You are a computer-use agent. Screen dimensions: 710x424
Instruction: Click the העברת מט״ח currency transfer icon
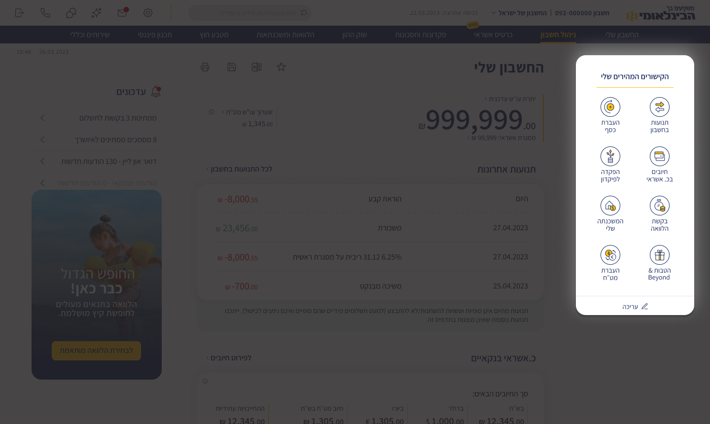[x=610, y=255]
